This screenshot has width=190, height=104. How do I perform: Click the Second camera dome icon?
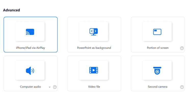[x=157, y=70]
